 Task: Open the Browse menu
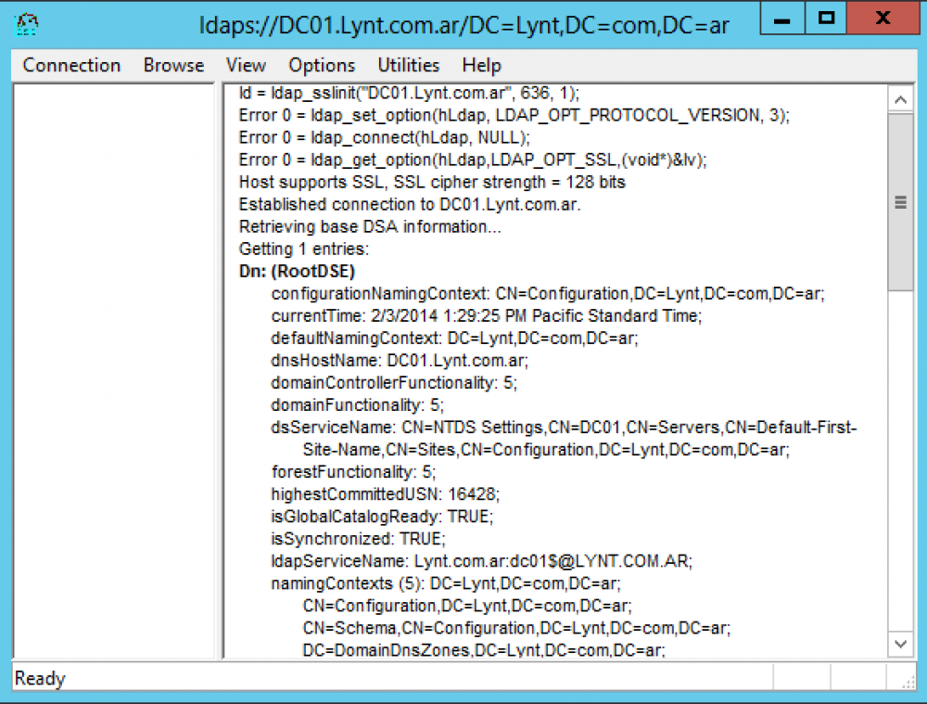173,65
